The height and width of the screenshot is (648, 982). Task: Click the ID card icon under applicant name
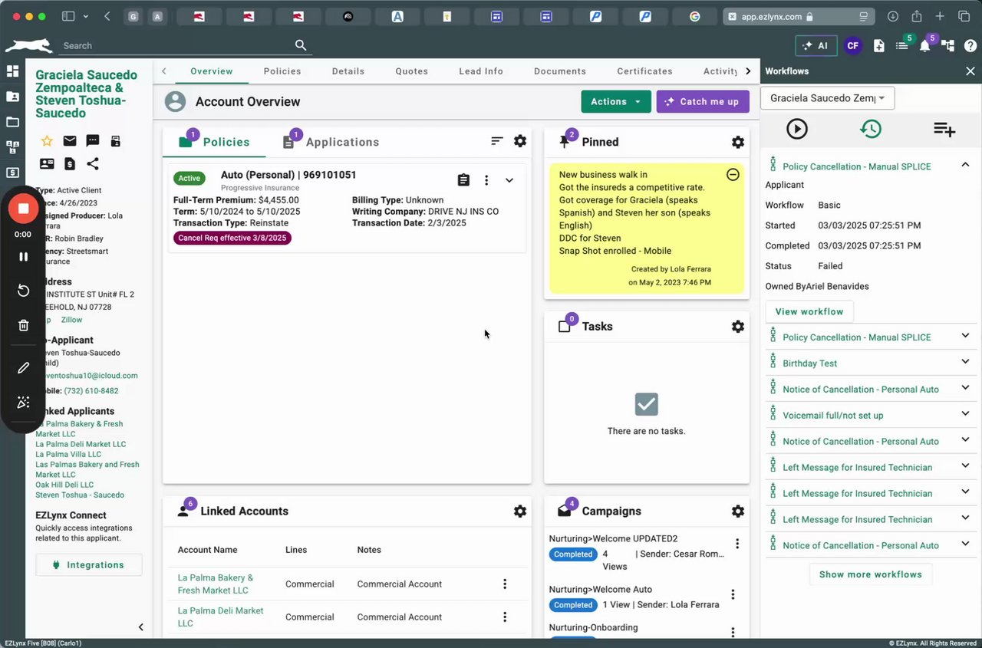(x=47, y=163)
